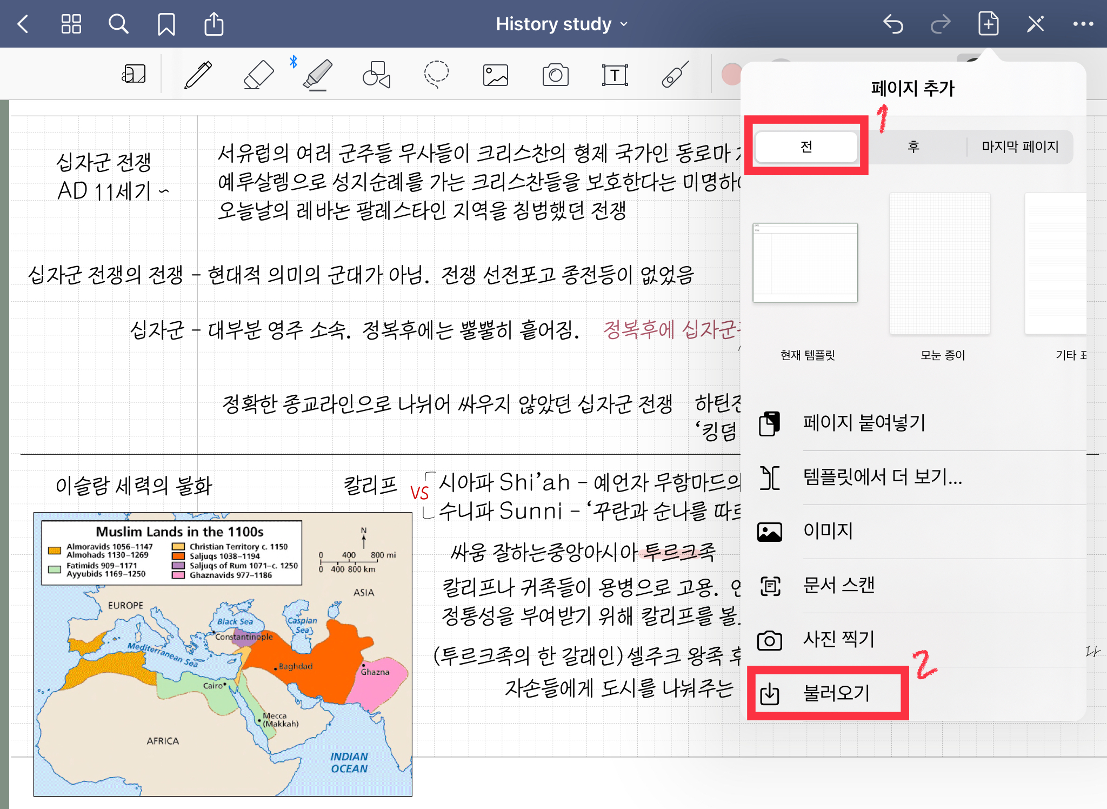This screenshot has width=1107, height=809.
Task: Pick the pink color swatch in toolbar
Action: (731, 75)
